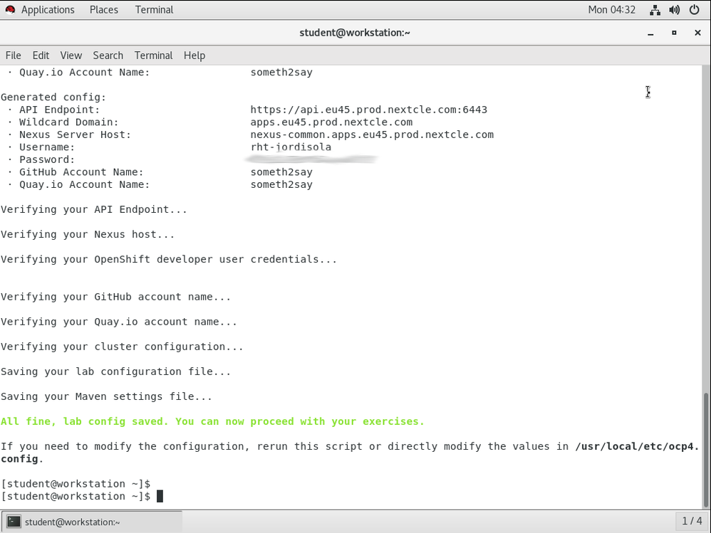Open the Places menu

click(104, 10)
